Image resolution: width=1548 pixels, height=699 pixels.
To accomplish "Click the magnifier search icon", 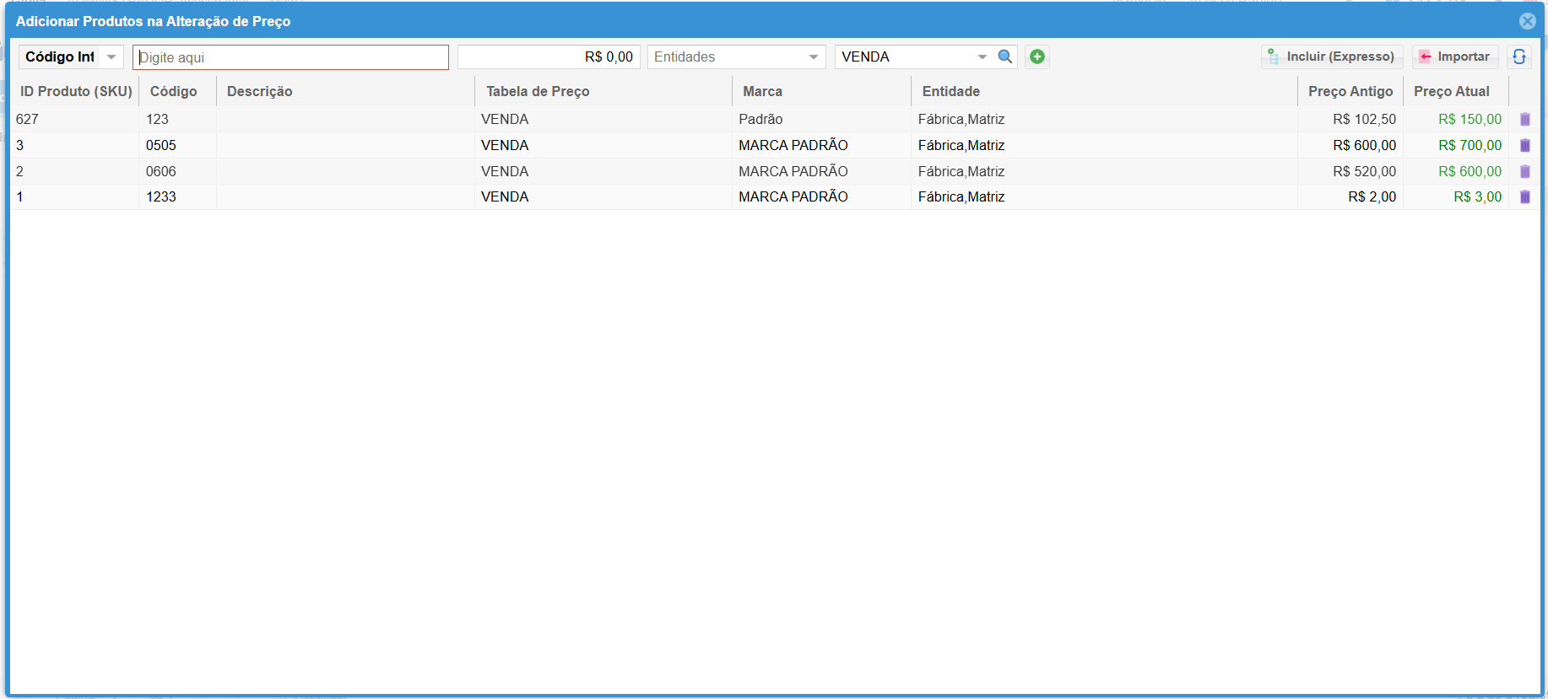I will [1004, 56].
